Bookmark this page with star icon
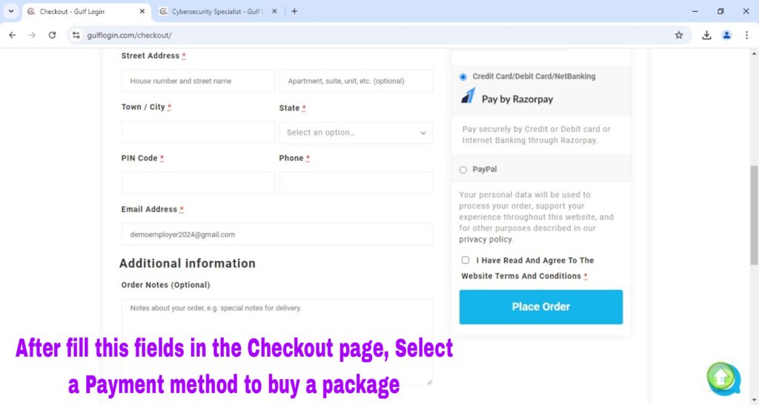This screenshot has width=759, height=405. [x=679, y=35]
